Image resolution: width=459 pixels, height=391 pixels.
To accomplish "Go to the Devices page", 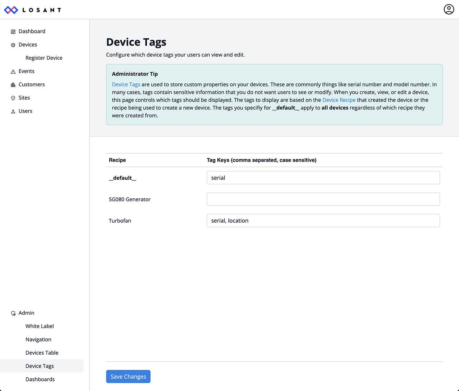I will coord(28,44).
